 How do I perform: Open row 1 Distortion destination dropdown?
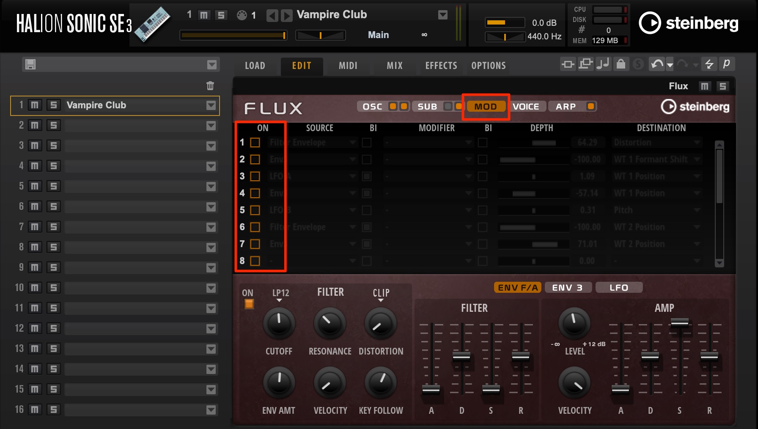pyautogui.click(x=657, y=143)
